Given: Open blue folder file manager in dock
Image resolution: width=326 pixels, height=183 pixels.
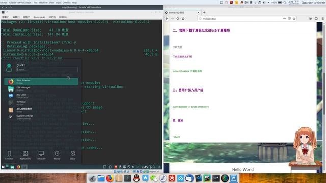Looking at the screenshot, I should pyautogui.click(x=101, y=178).
